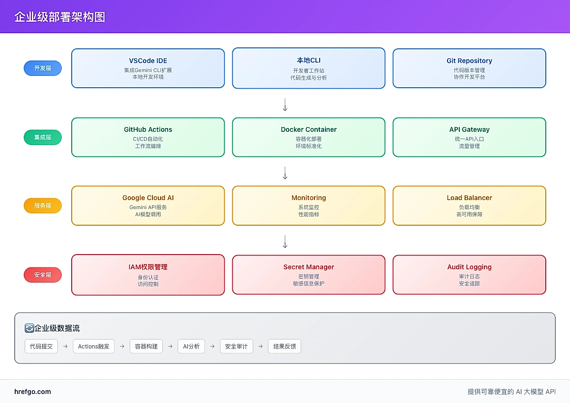Open the Docker Container card
This screenshot has height=403, width=570.
click(309, 137)
